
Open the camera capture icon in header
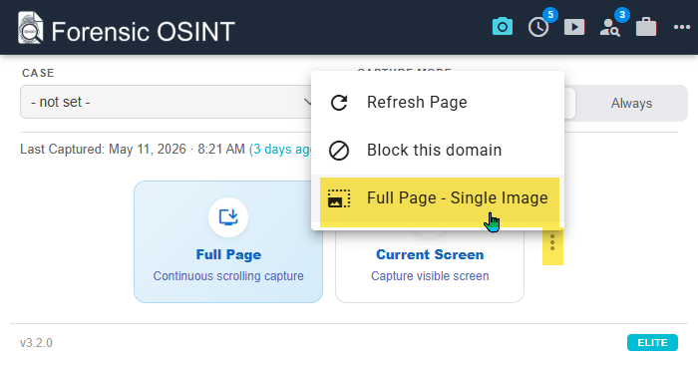[x=503, y=27]
